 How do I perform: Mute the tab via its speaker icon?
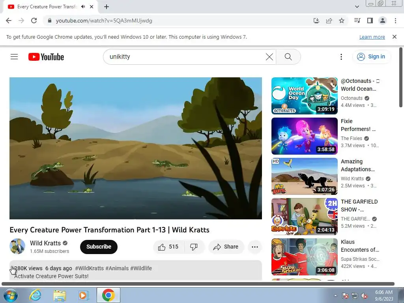[x=83, y=7]
